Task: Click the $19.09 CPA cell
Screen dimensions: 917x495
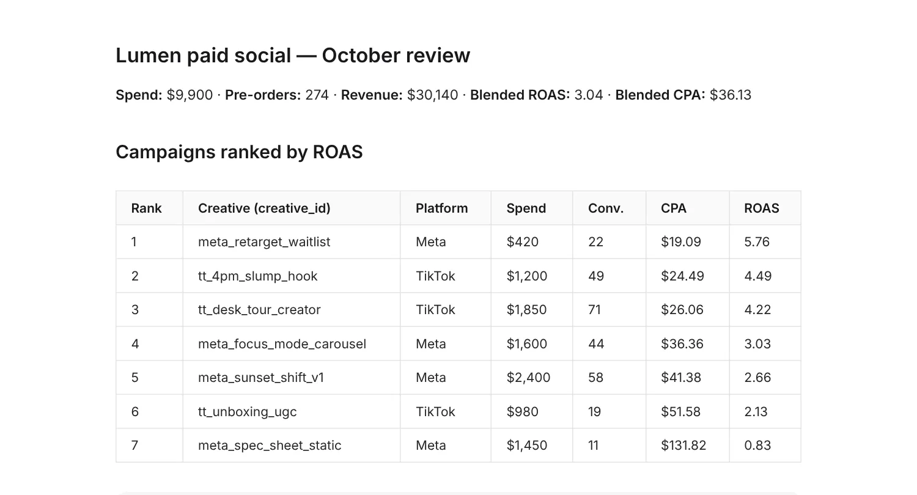Action: 688,242
